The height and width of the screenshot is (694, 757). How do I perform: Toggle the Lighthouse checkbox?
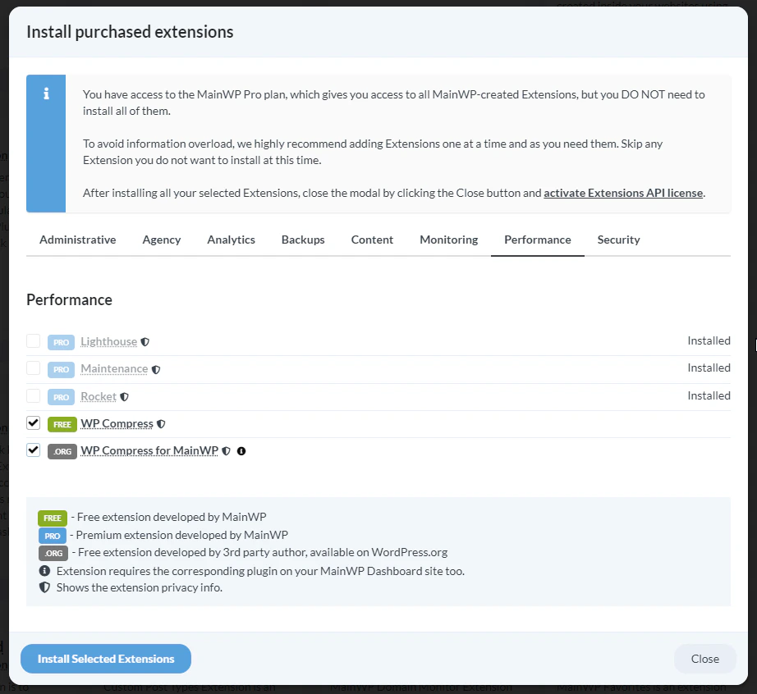pyautogui.click(x=34, y=341)
